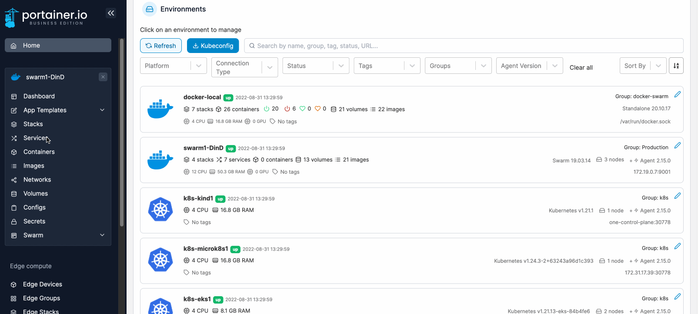Open Edge Devices in the sidebar
This screenshot has width=698, height=314.
(x=43, y=284)
